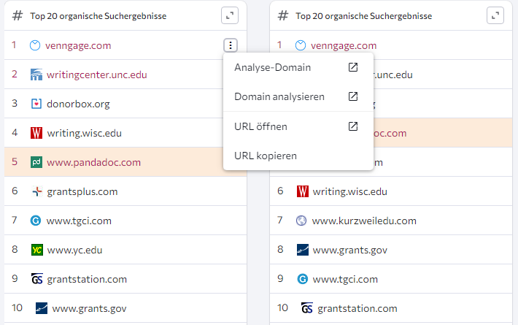Open the writingcenter.unc.edu link in the left list
Image resolution: width=518 pixels, height=325 pixels.
[97, 74]
